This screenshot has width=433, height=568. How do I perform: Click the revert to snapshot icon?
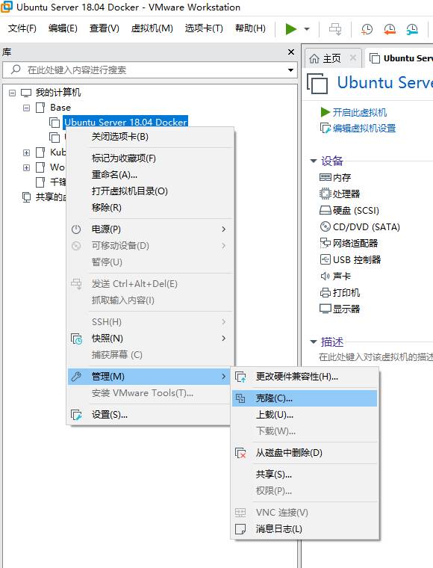[390, 29]
